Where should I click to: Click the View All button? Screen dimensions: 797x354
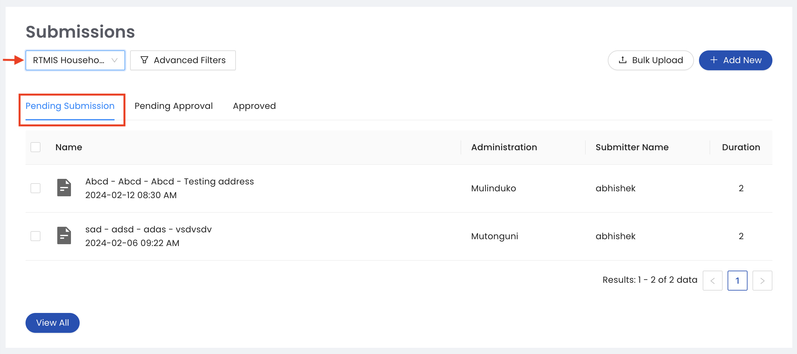[x=52, y=323]
